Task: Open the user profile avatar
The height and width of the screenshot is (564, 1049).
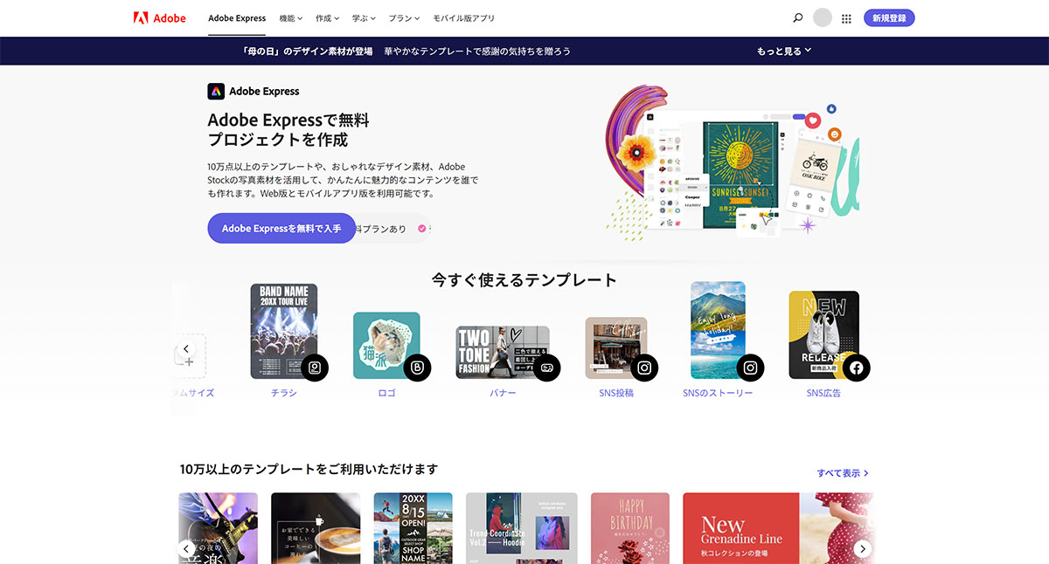Action: click(823, 17)
